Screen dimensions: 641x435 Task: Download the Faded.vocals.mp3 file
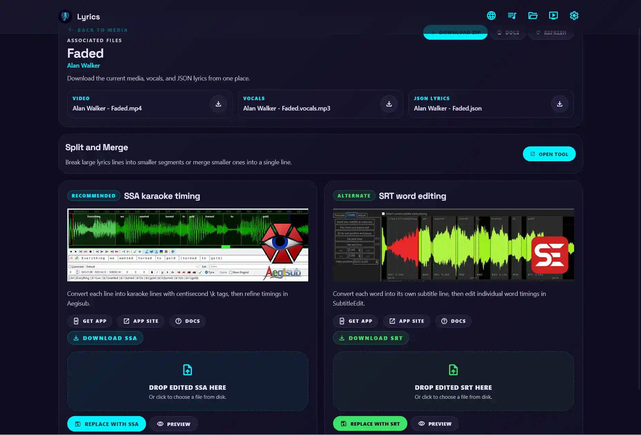tap(389, 104)
